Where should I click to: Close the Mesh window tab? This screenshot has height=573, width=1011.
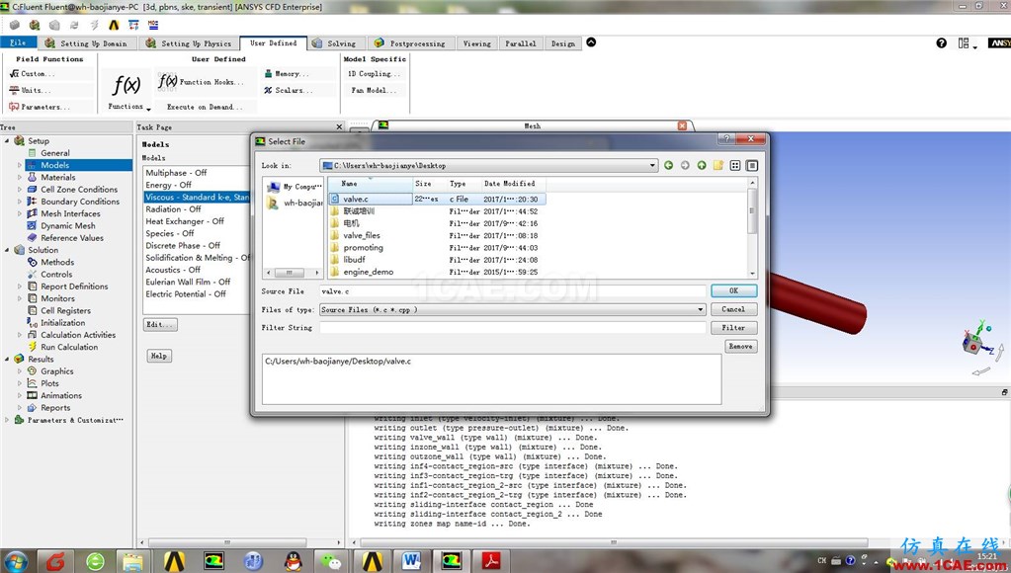pyautogui.click(x=682, y=125)
